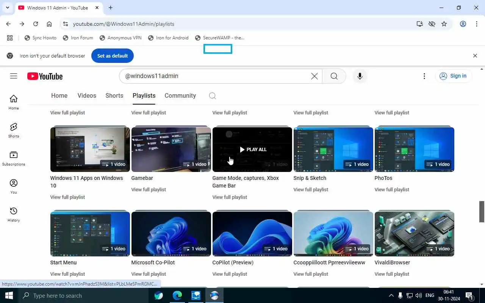The width and height of the screenshot is (485, 303).
Task: Click the magnifier search button
Action: [334, 76]
